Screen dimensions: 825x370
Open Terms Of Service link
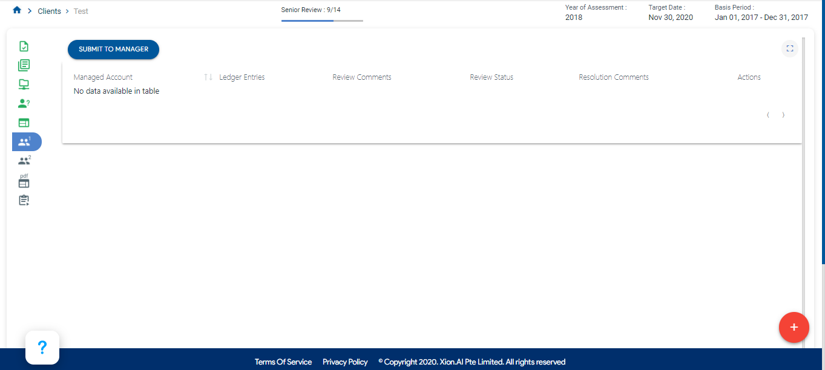283,362
